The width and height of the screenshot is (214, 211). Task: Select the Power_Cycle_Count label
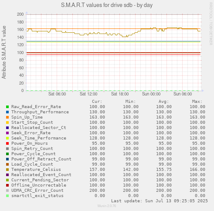point(34,154)
